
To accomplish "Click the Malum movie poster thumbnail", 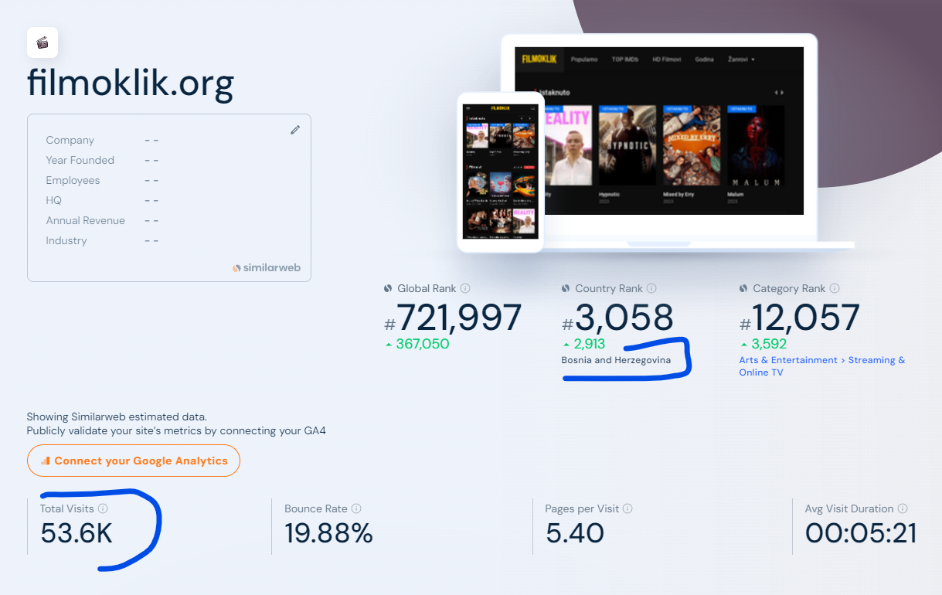I will (755, 145).
